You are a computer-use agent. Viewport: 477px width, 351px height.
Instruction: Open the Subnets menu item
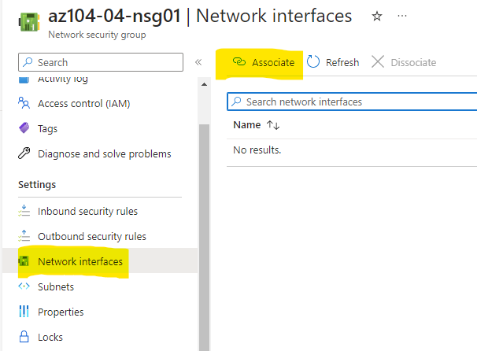(56, 286)
